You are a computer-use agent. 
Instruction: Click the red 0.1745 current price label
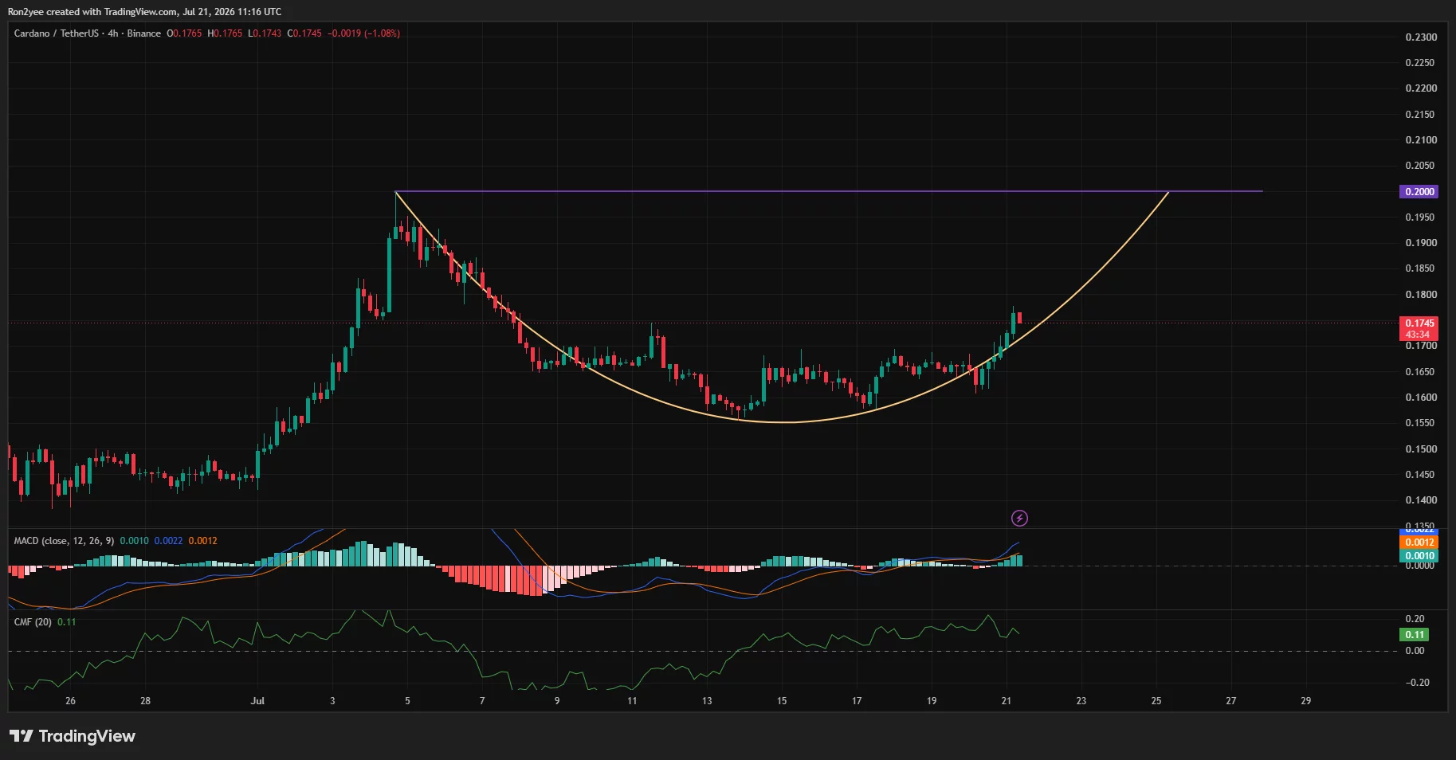(1419, 328)
